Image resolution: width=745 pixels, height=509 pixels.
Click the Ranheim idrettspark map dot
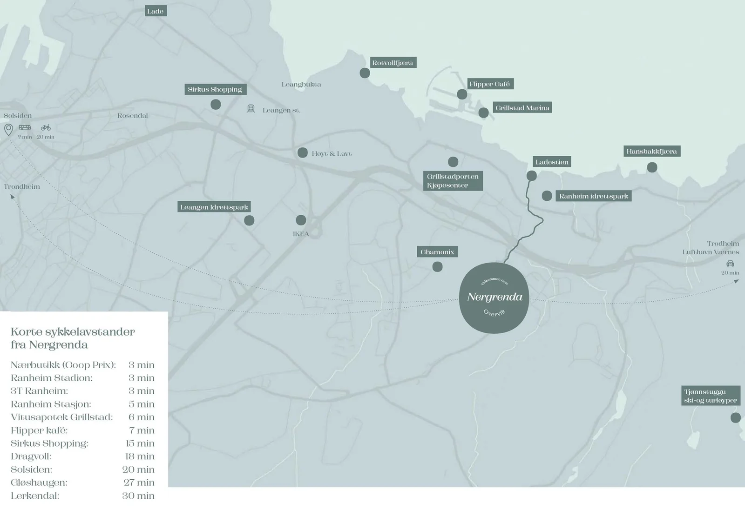pyautogui.click(x=547, y=196)
